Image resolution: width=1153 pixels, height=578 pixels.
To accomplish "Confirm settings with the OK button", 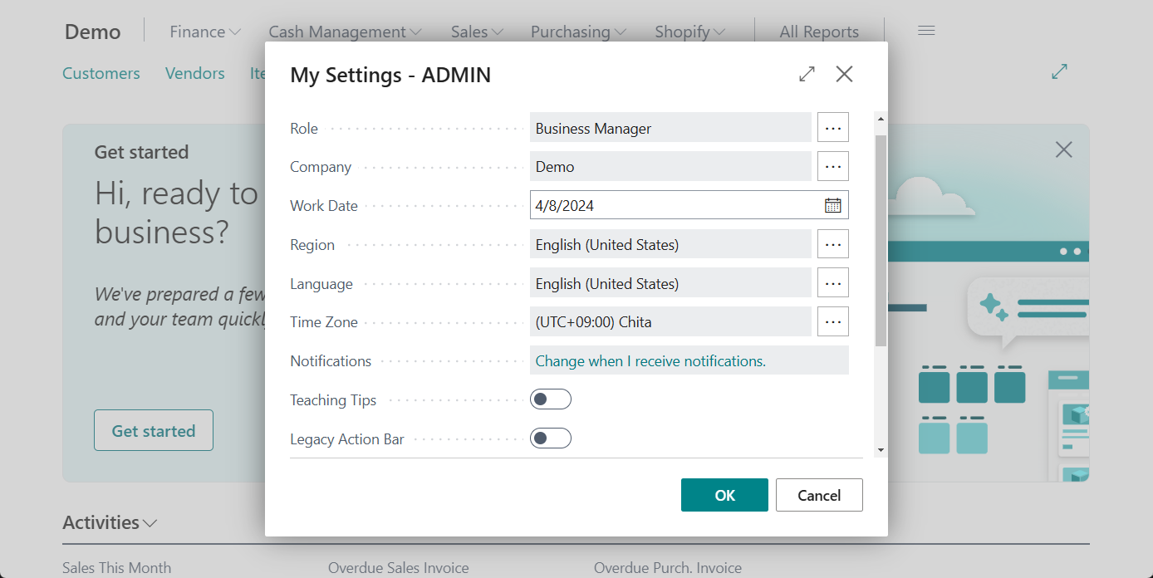I will [724, 494].
